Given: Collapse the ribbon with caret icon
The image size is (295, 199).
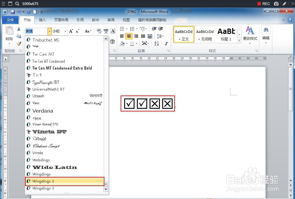Looking at the screenshot, I should (283, 20).
